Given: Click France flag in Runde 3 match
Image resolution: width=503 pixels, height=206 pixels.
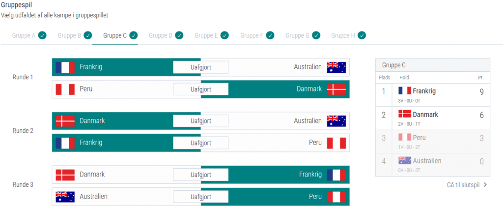Looking at the screenshot, I should (336, 175).
